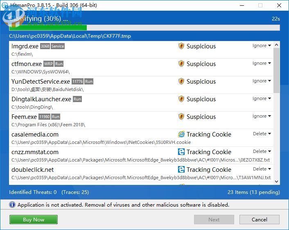Image resolution: width=289 pixels, height=230 pixels.
Task: Open the Ignore dropdown for ctfmon.exe
Action: pos(262,63)
